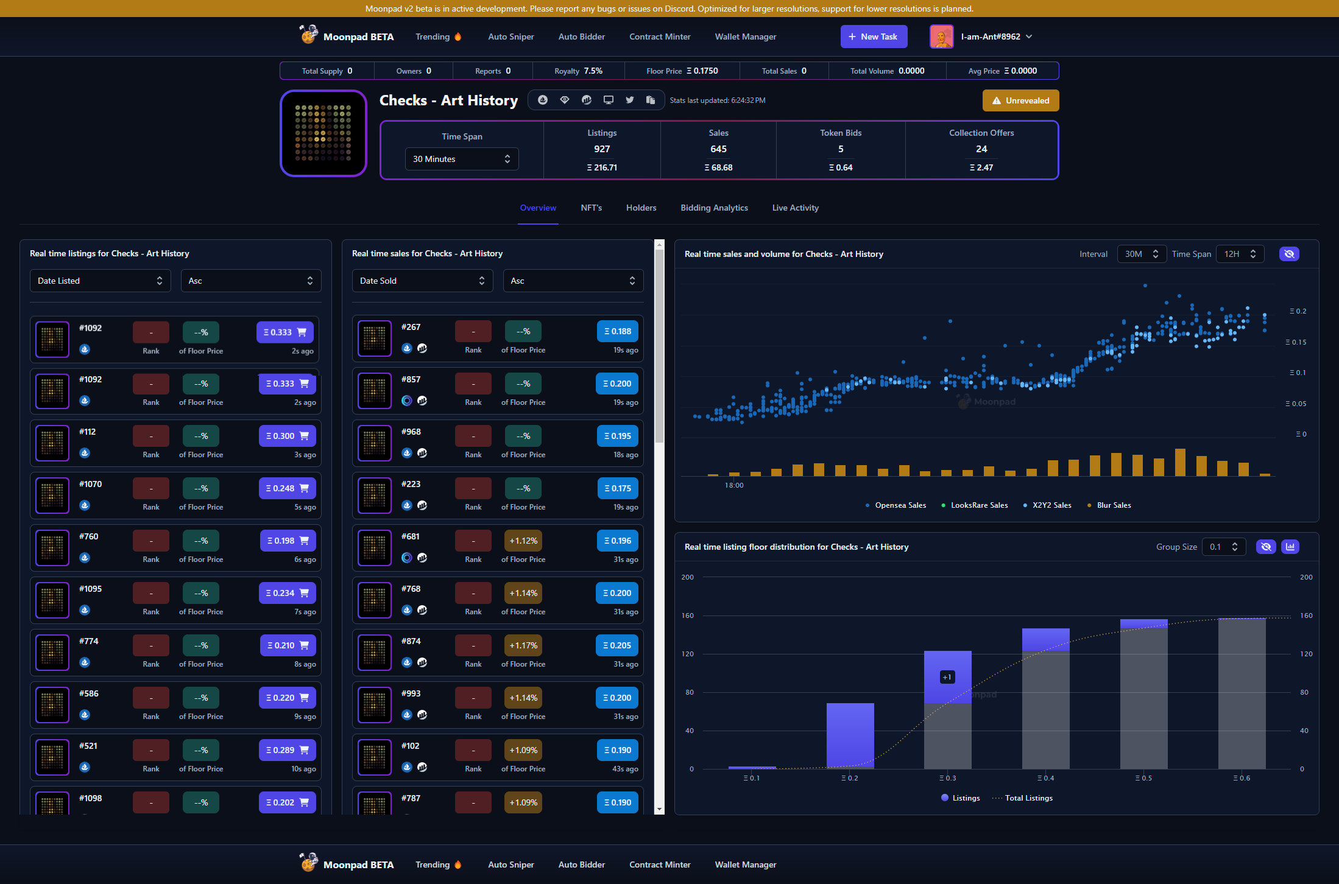Toggle Listings legend in floor distribution

pos(960,798)
